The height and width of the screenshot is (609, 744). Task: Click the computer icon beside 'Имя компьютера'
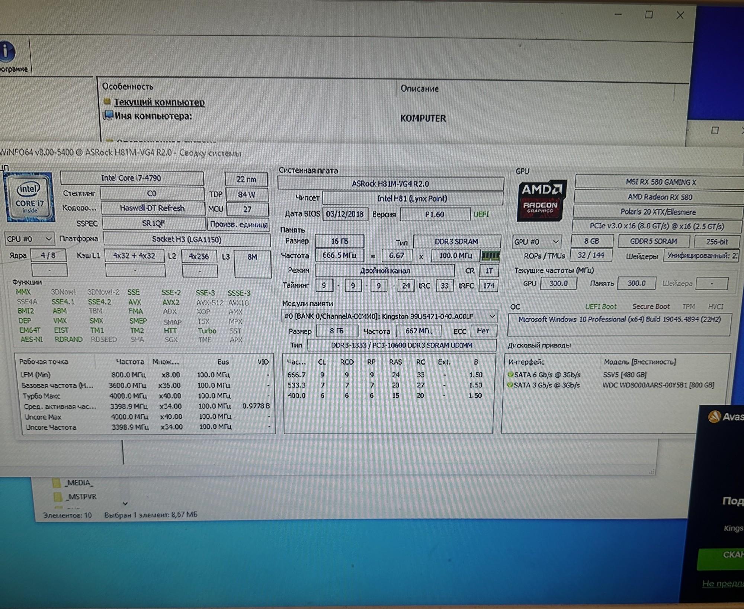[x=108, y=115]
